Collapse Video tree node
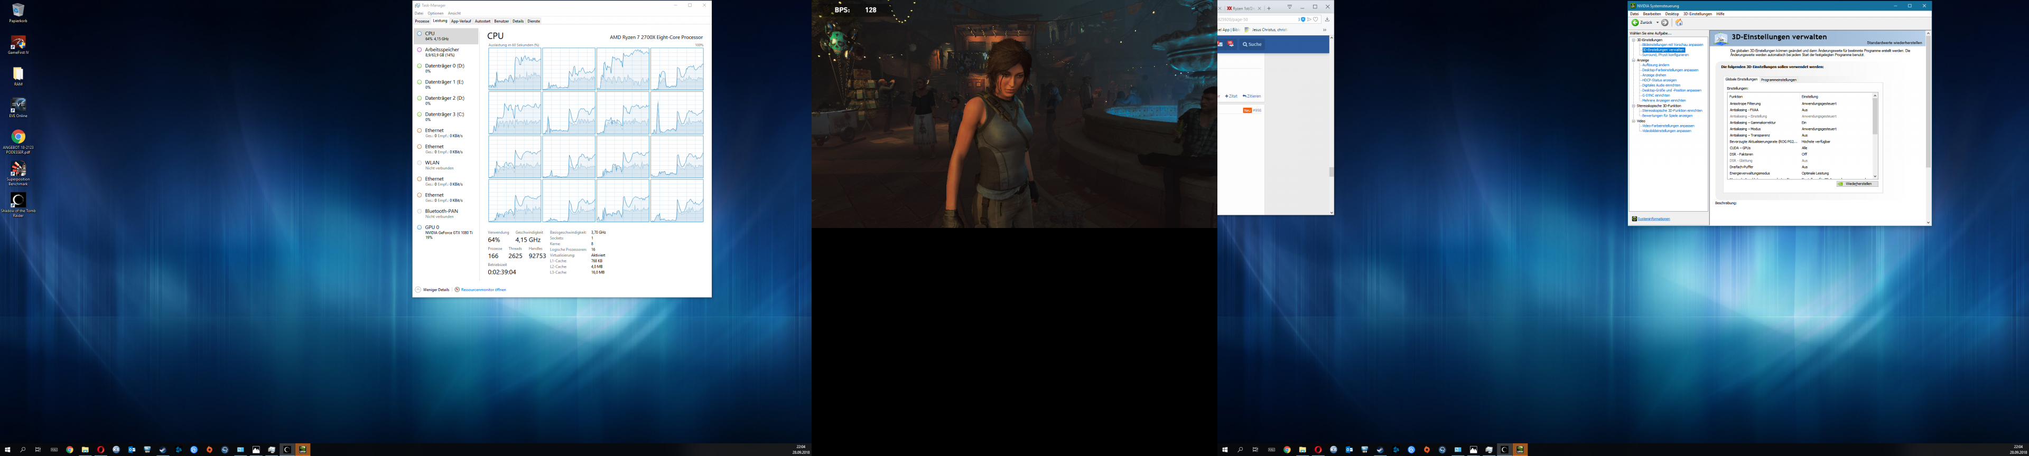The height and width of the screenshot is (456, 2029). [x=1633, y=121]
